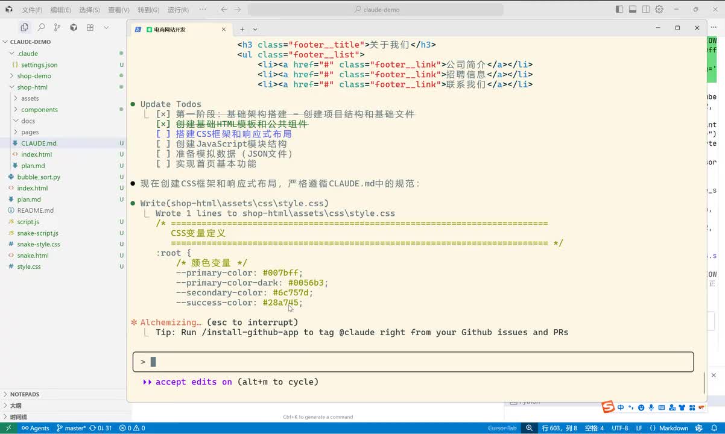Open the Explorer view in activity bar
This screenshot has height=434, width=725.
tap(24, 27)
